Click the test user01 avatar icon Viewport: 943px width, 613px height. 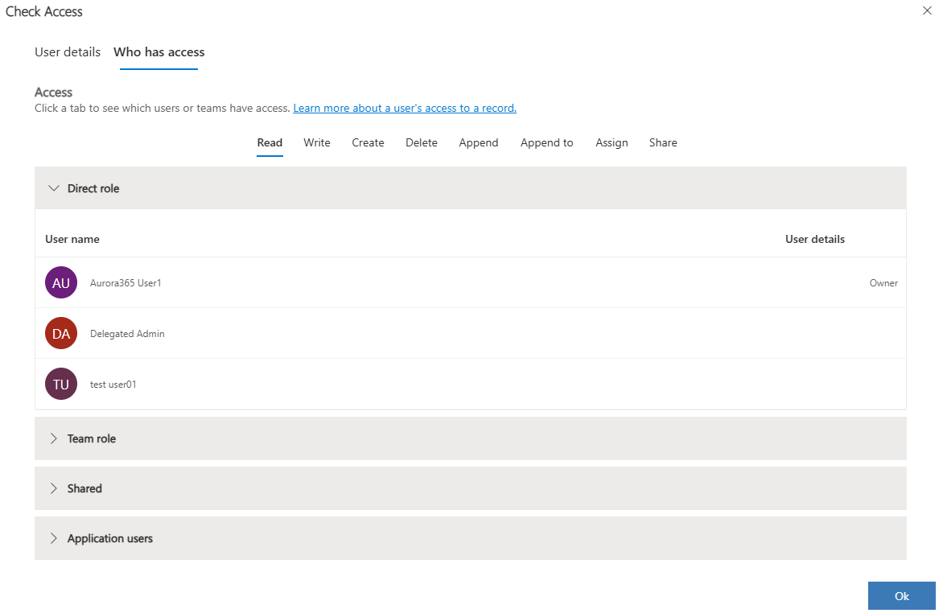(x=60, y=384)
